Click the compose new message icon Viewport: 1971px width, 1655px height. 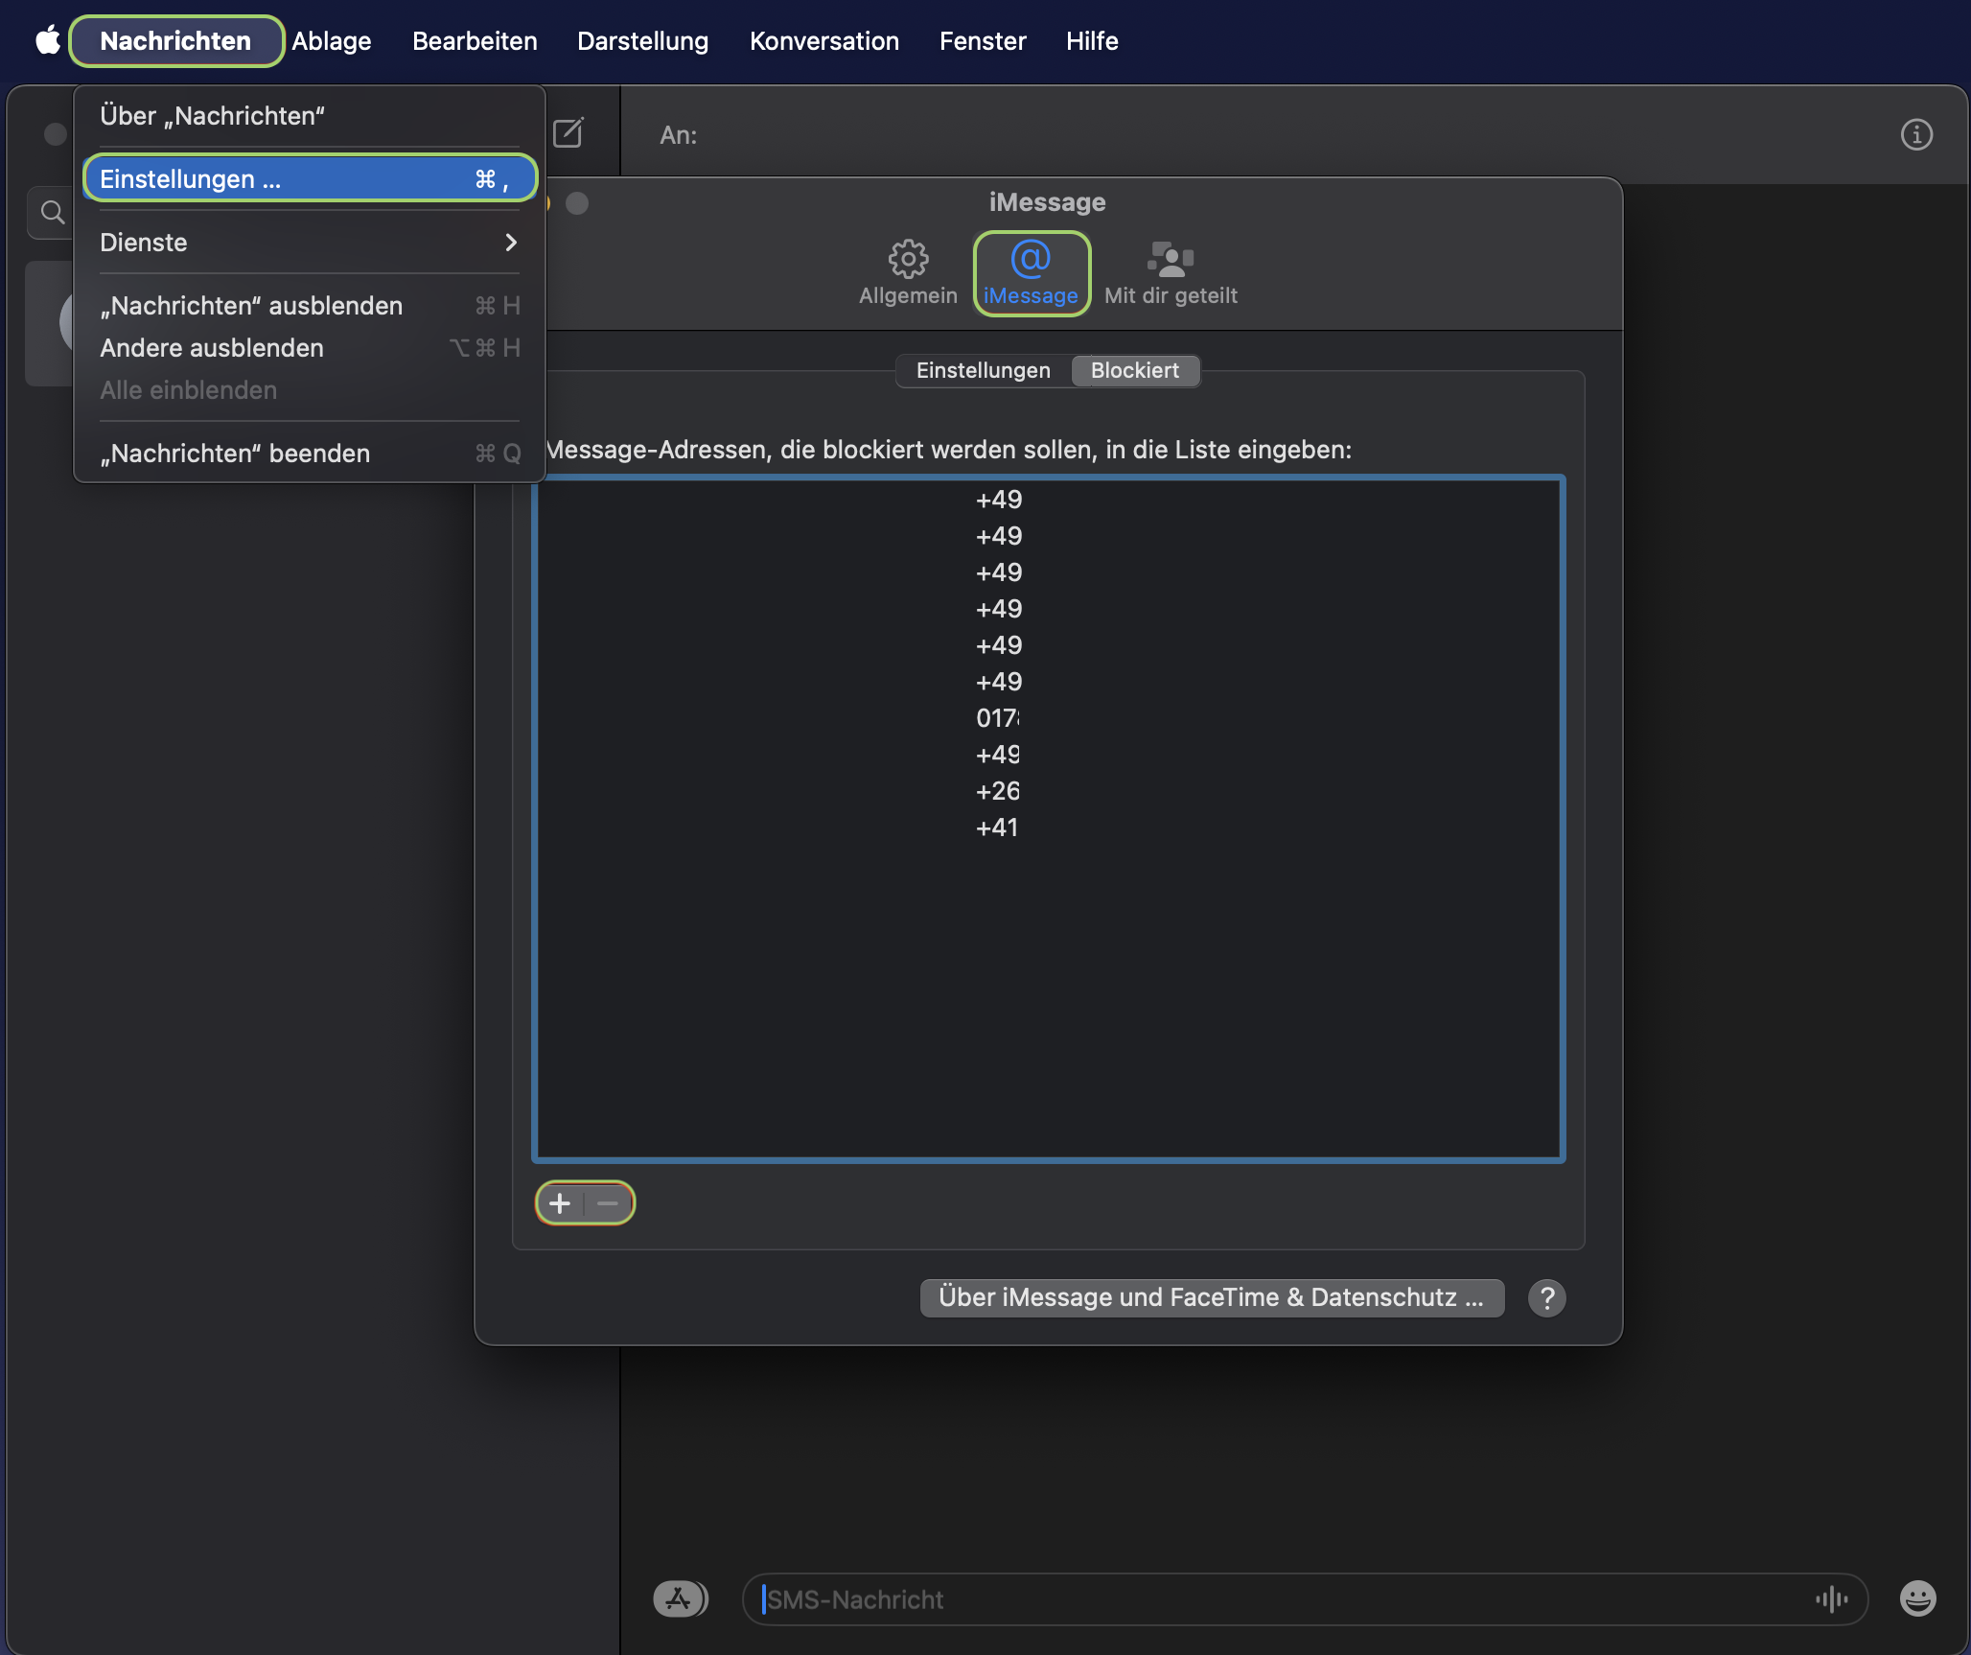click(x=568, y=133)
